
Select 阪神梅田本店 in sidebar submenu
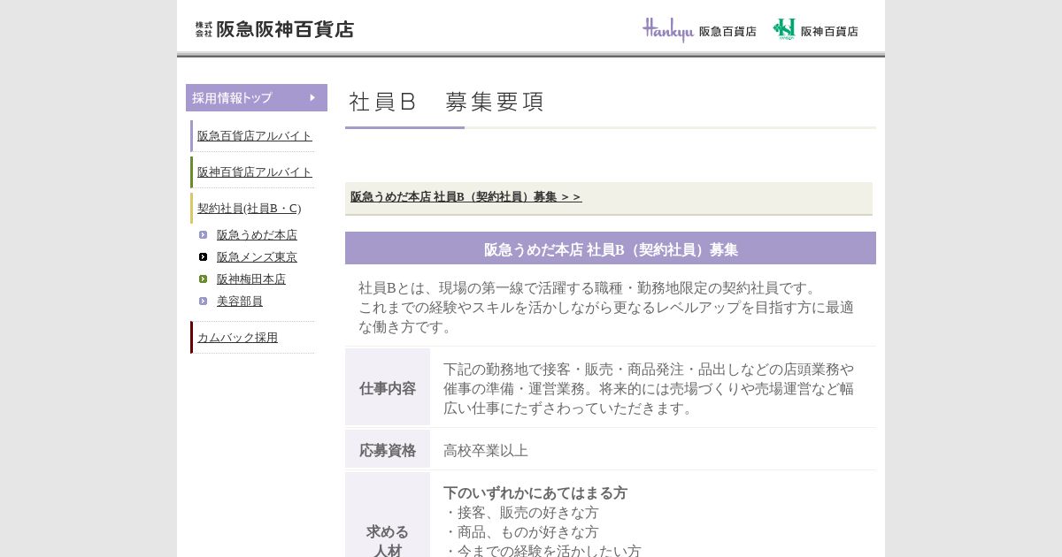pos(251,278)
